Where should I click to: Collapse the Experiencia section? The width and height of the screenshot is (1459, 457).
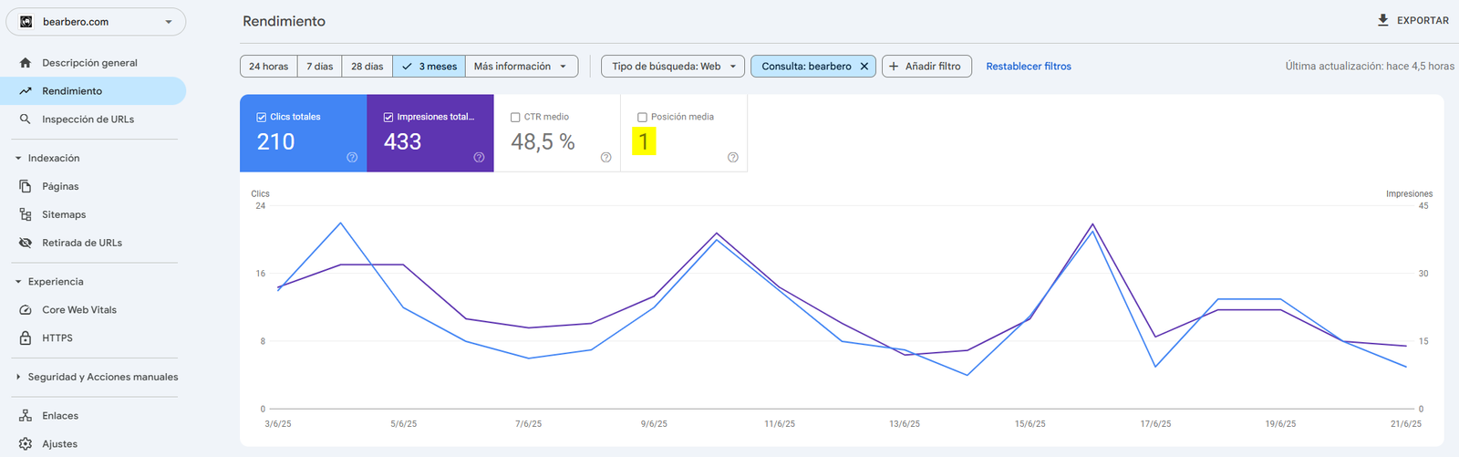tap(18, 282)
